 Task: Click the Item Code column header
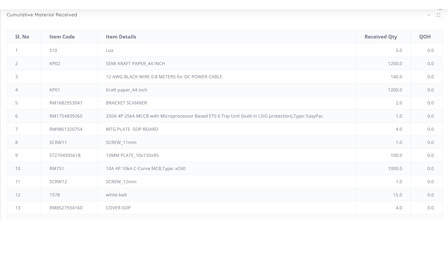pyautogui.click(x=62, y=37)
